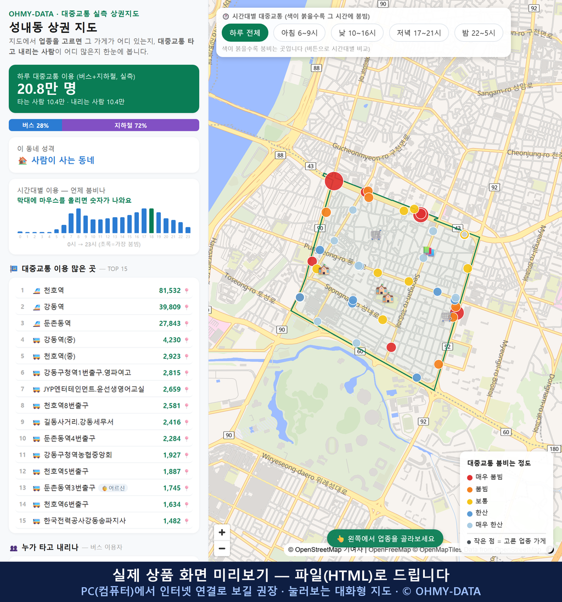
Task: Click the value 1,634 in the list
Action: 172,504
